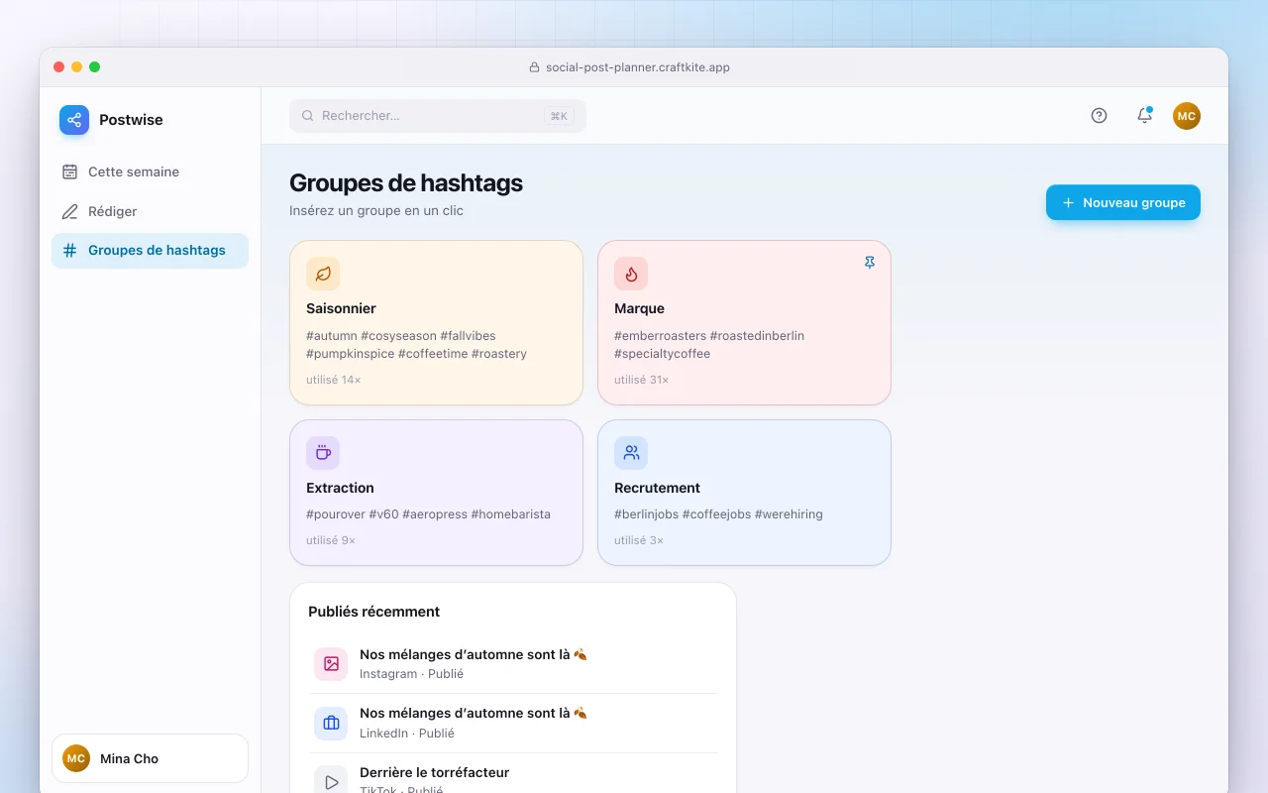Image resolution: width=1268 pixels, height=793 pixels.
Task: Click the 'Insérez un groupe en un clic' subtitle
Action: (x=376, y=210)
